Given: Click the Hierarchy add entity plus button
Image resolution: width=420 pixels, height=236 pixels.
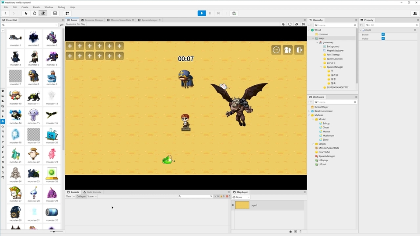Looking at the screenshot, I should [310, 25].
